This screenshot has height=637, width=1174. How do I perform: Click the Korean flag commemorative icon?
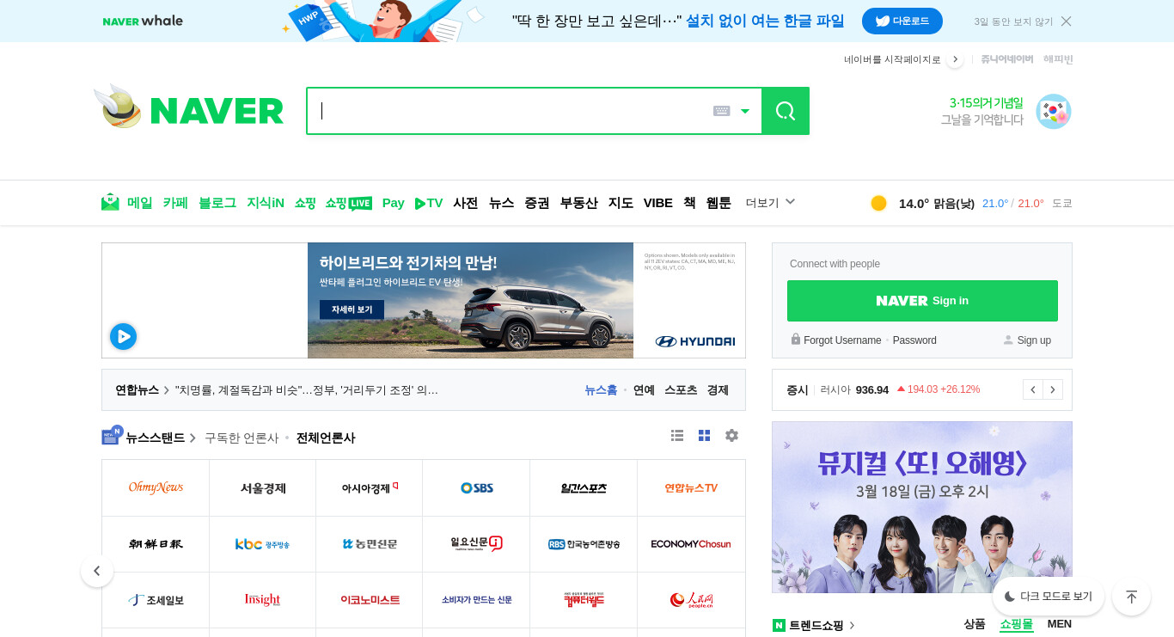coord(1054,112)
